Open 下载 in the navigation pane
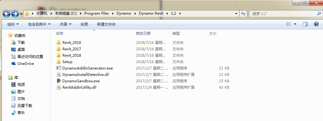Screen dimensions: 323x121 (21, 43)
